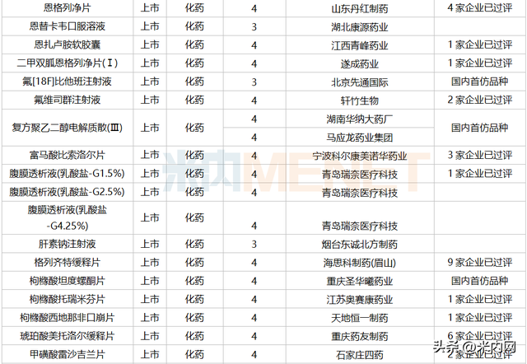The image size is (527, 364).
Task: Select company cell 山东丹红制药
Action: [360, 8]
